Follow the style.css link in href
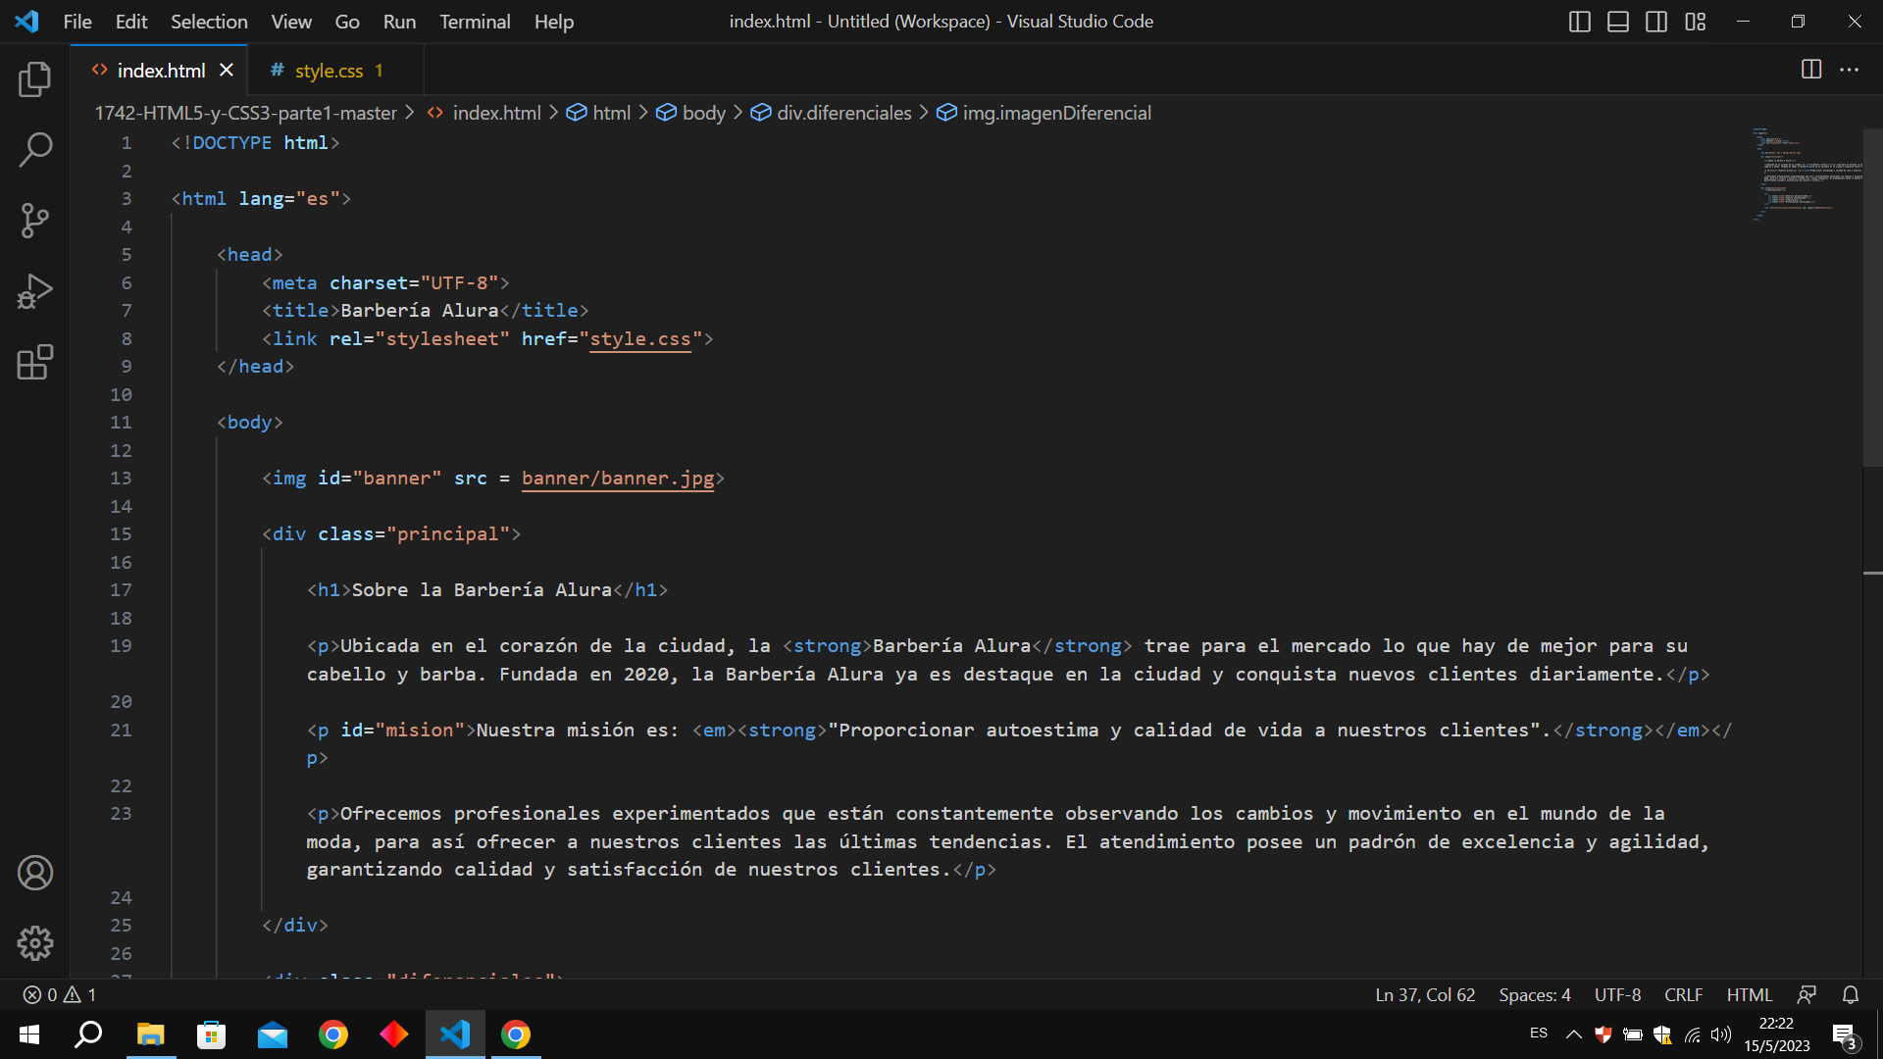The image size is (1883, 1059). click(x=639, y=338)
